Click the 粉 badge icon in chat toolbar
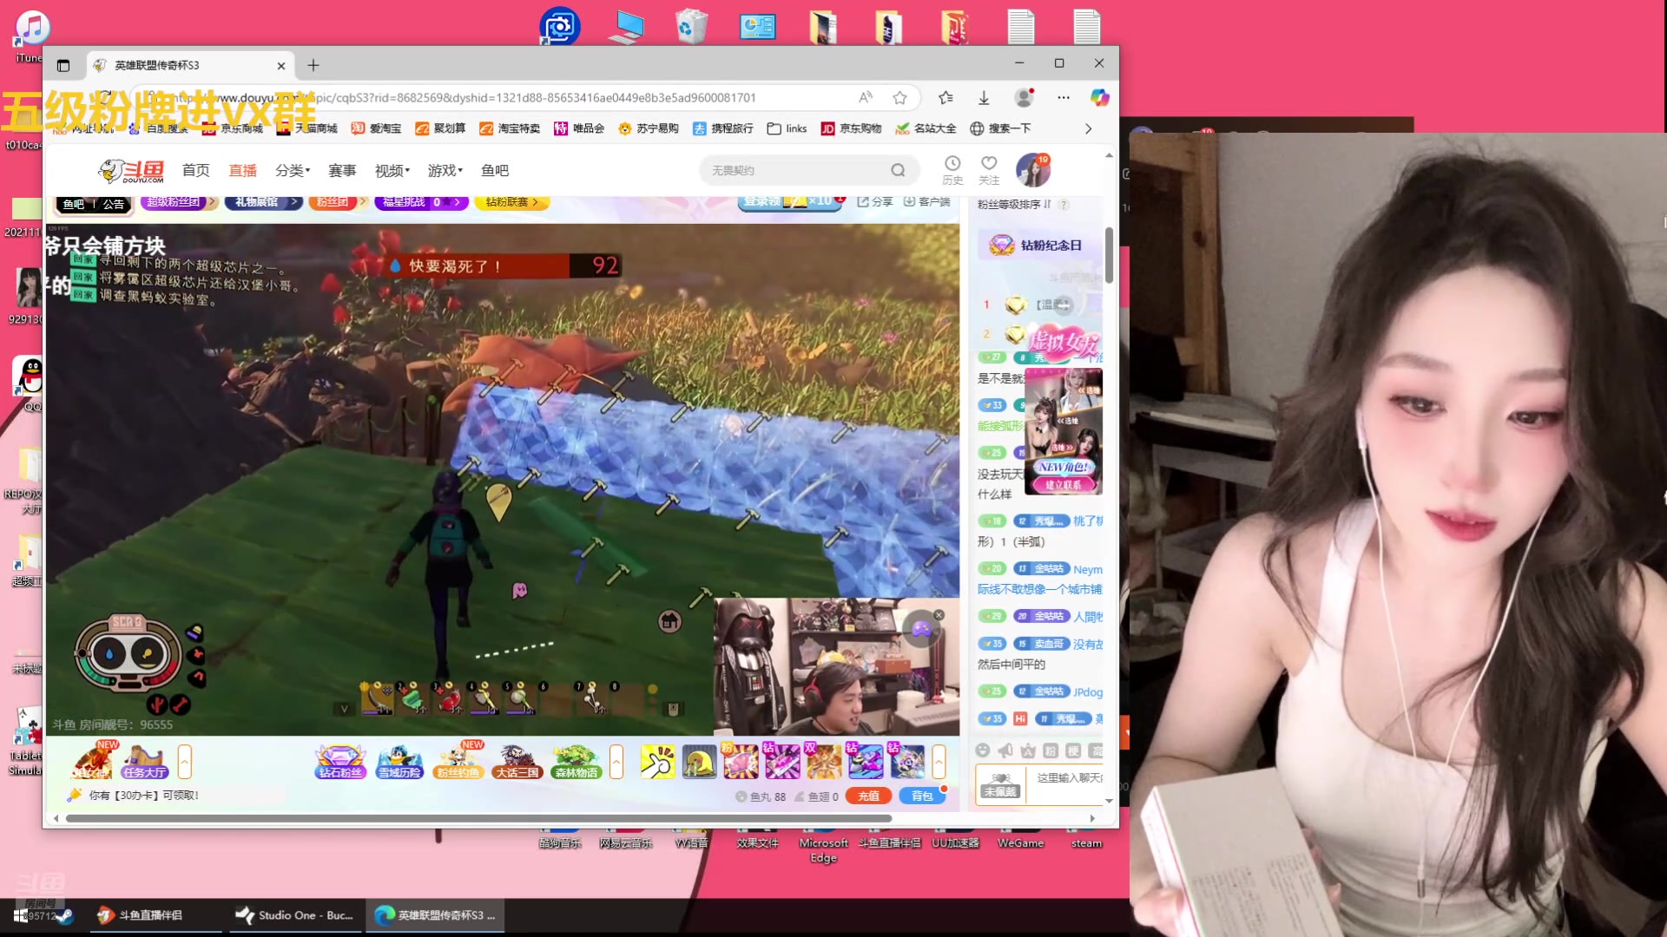The image size is (1667, 937). [1050, 750]
